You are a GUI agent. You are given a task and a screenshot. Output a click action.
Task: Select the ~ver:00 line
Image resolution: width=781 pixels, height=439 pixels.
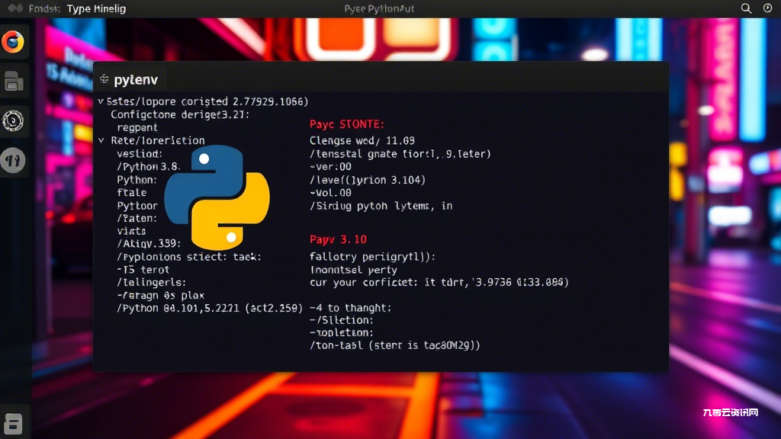click(330, 167)
